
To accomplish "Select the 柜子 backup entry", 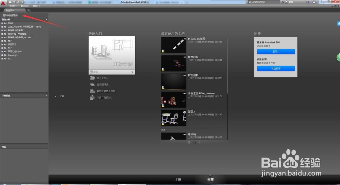I will tap(10, 48).
